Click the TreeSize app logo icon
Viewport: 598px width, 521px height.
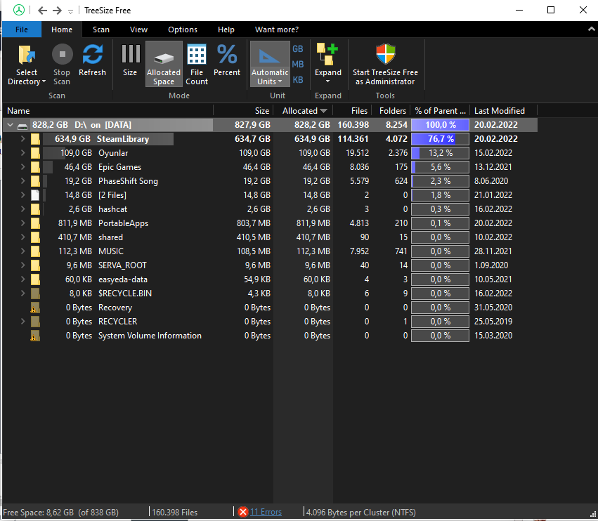(19, 10)
